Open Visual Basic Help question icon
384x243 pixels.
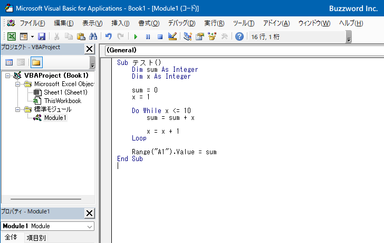239,36
